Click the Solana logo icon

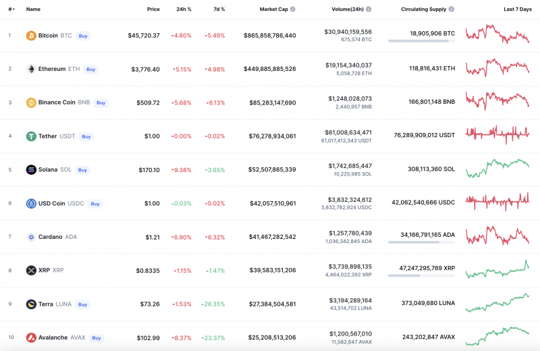30,170
